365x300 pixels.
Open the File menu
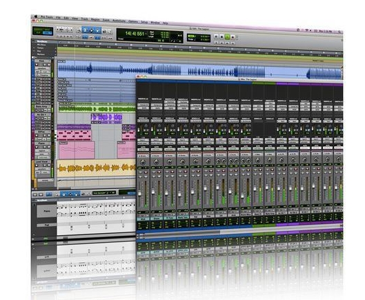point(58,17)
